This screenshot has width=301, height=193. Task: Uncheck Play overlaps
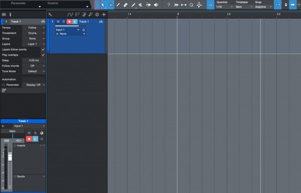tap(43, 55)
